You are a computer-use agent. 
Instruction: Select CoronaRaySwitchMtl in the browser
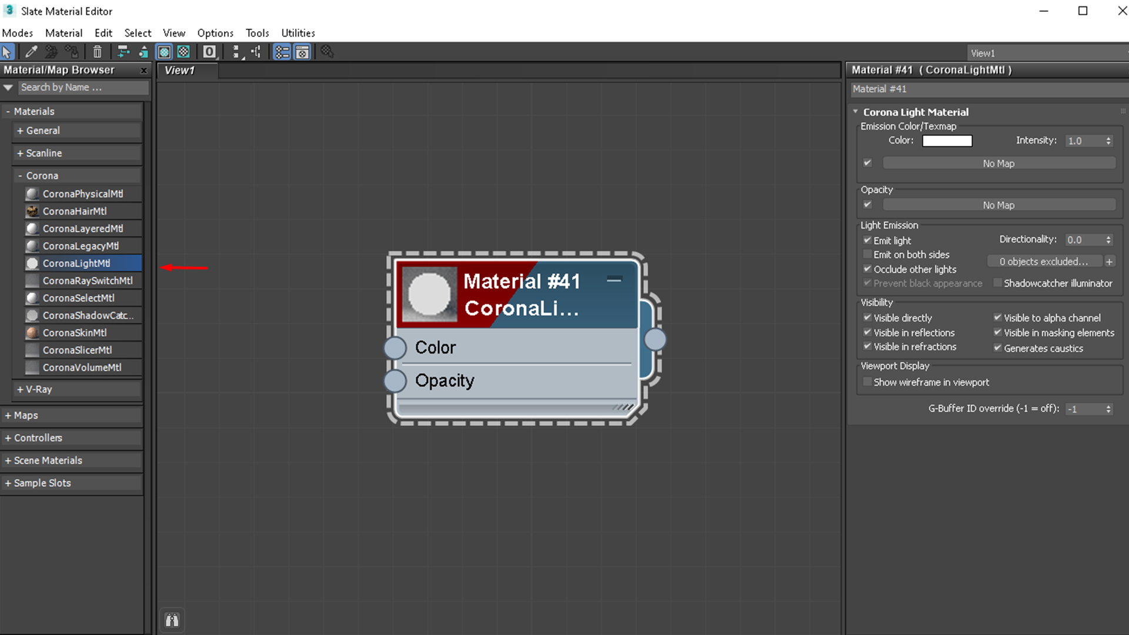[x=83, y=280]
